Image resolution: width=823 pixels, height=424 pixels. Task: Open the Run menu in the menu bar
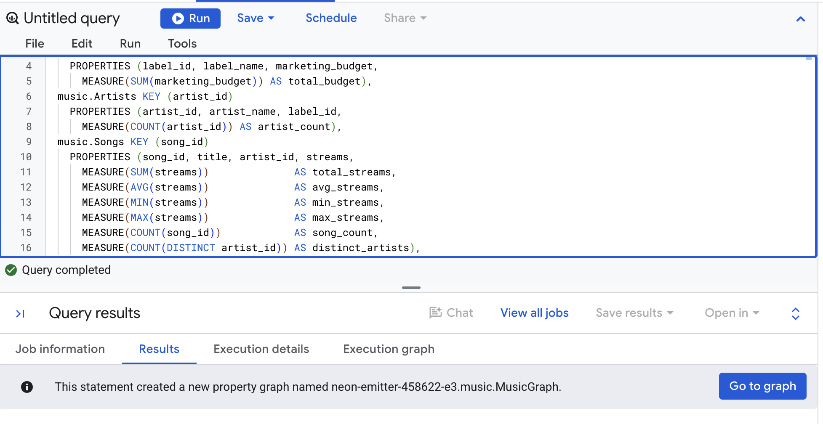(130, 44)
